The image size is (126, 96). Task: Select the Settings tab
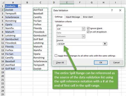point(58,17)
